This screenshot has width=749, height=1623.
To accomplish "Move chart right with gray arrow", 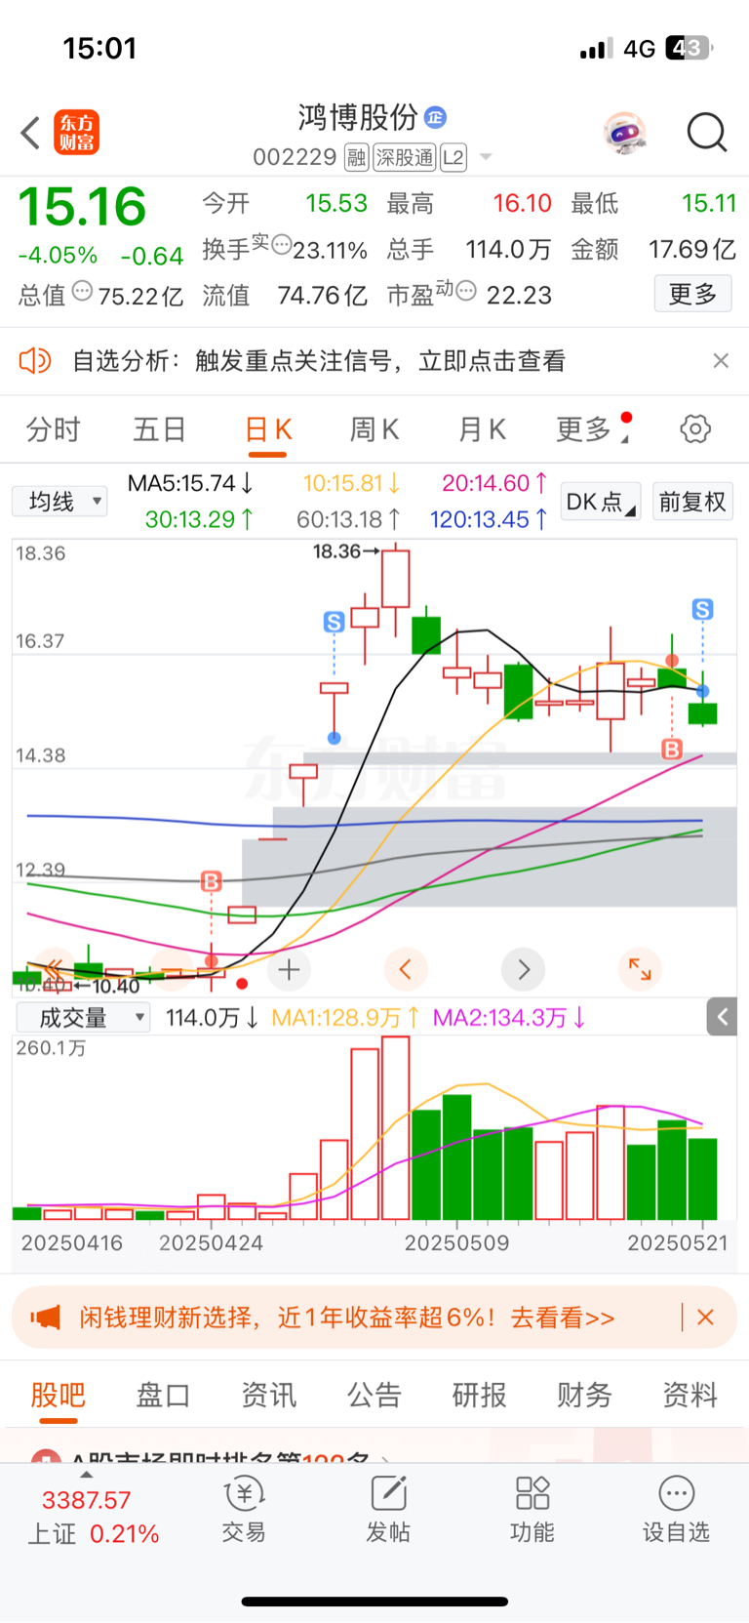I will (524, 969).
